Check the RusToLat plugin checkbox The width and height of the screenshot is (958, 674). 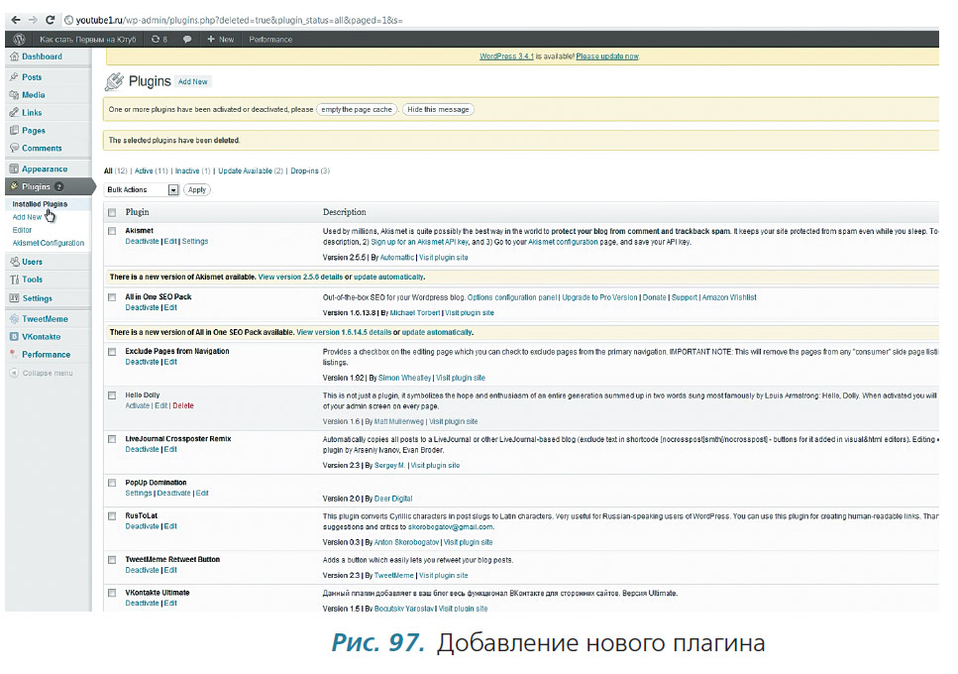pyautogui.click(x=112, y=515)
